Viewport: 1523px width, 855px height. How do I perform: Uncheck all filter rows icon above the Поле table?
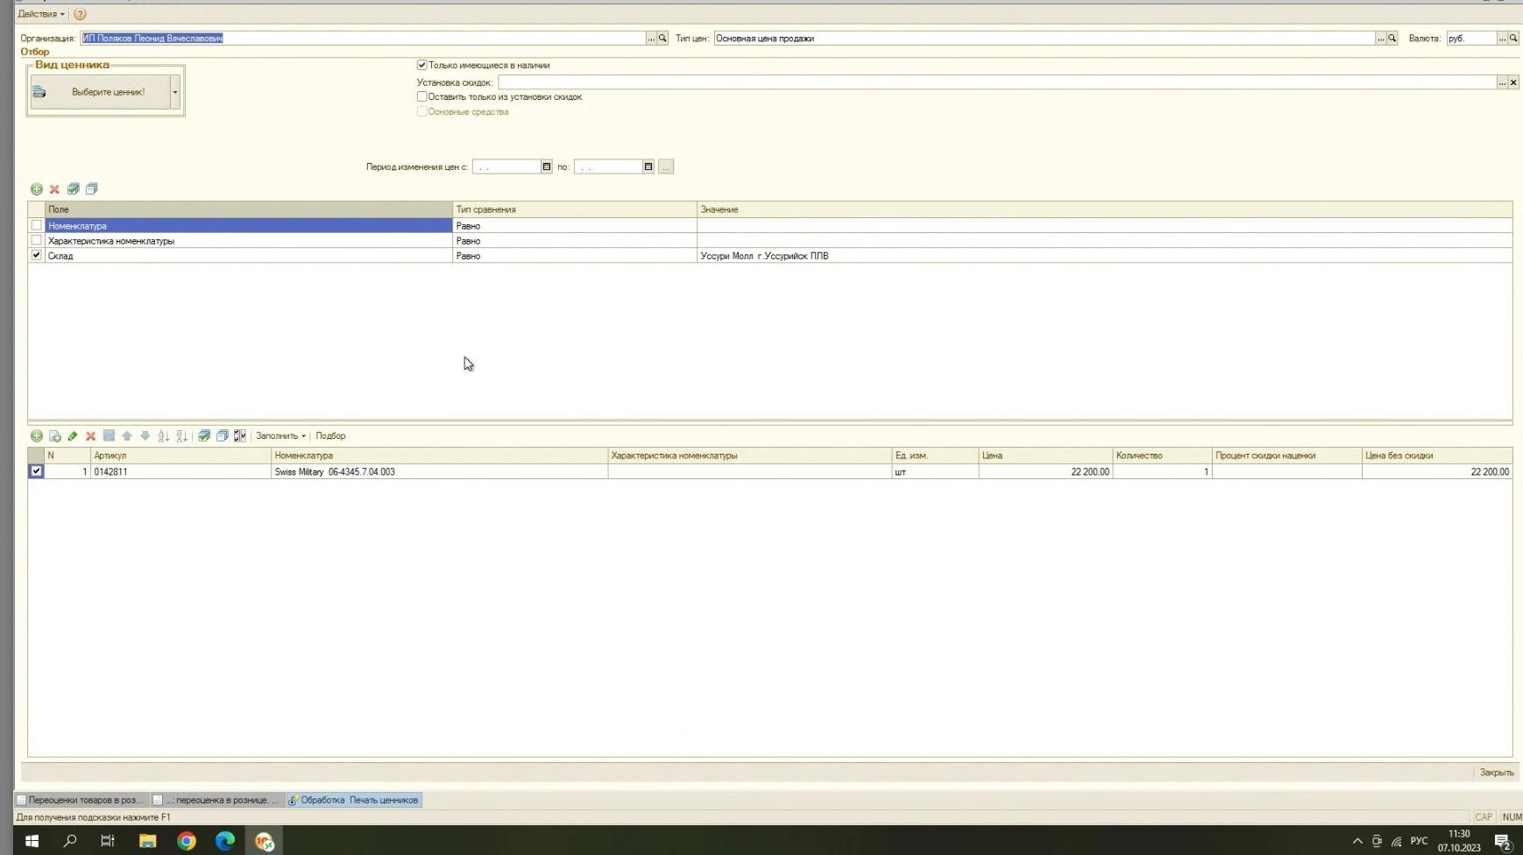click(92, 189)
